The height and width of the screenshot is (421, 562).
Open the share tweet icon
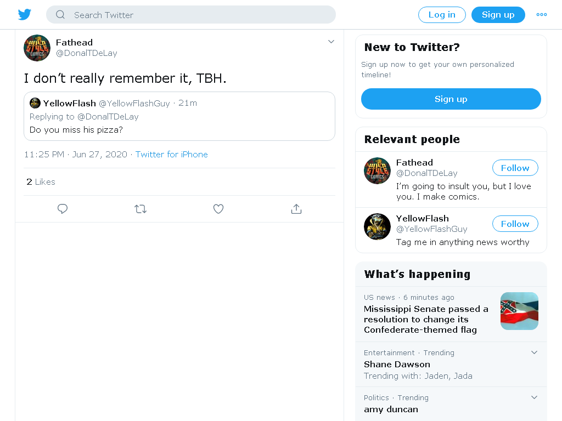[296, 209]
